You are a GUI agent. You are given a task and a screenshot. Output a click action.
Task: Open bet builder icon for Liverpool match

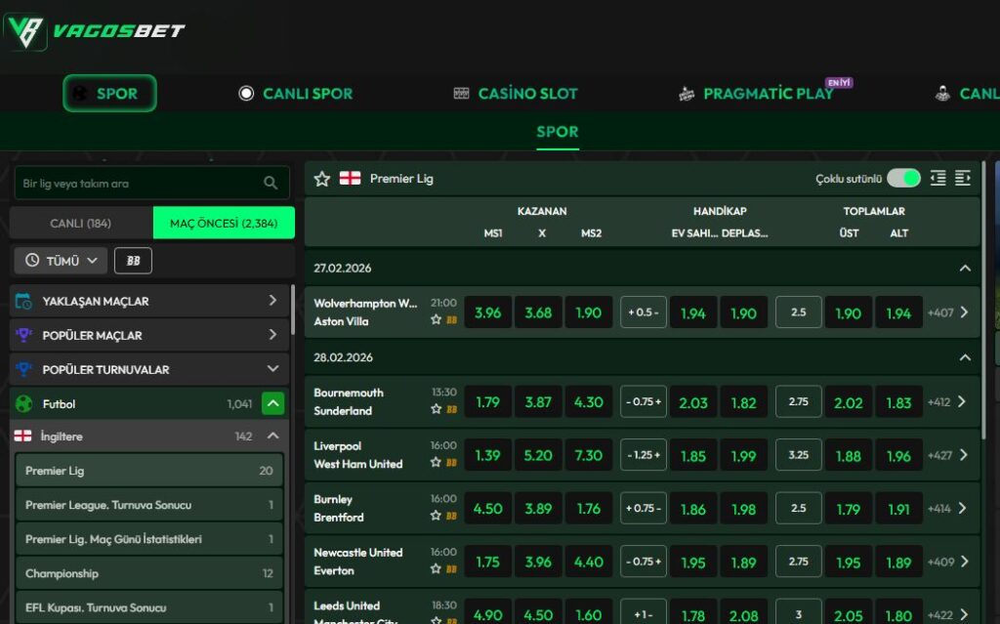pos(451,463)
